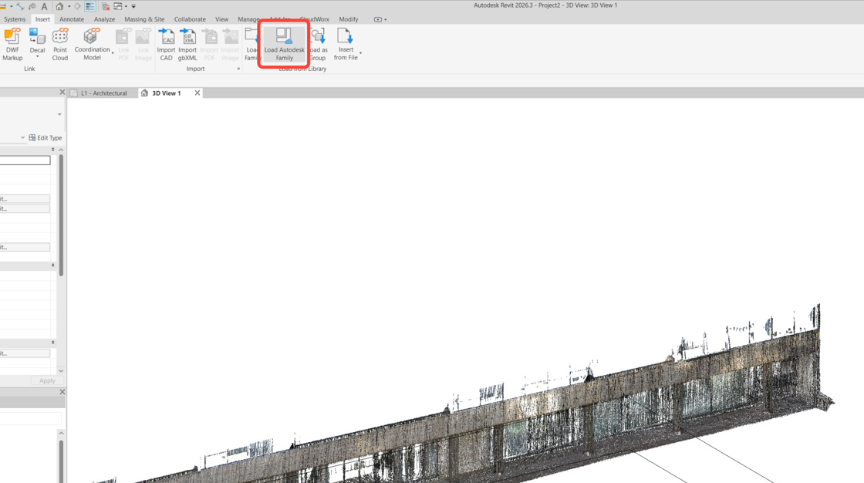Click the Point Cloud link tool
The image size is (864, 483).
click(x=60, y=44)
